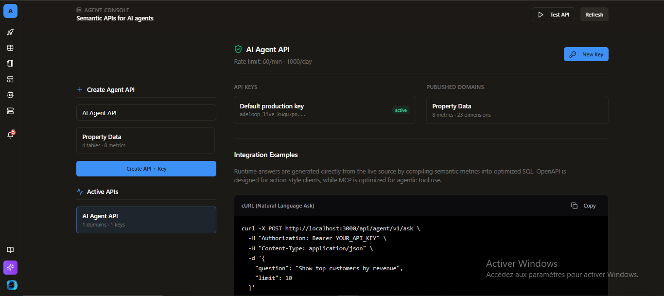Open the rocket icon in the sidebar
Image resolution: width=664 pixels, height=296 pixels.
coord(10,32)
